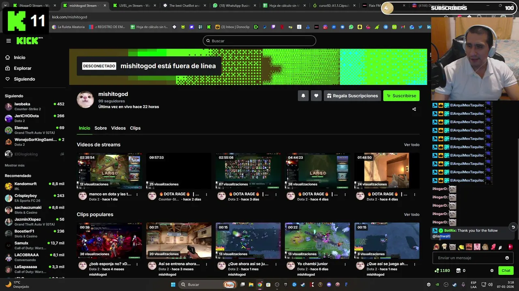
Task: Open La Ruleta Aleatoria bookmark
Action: point(69,27)
